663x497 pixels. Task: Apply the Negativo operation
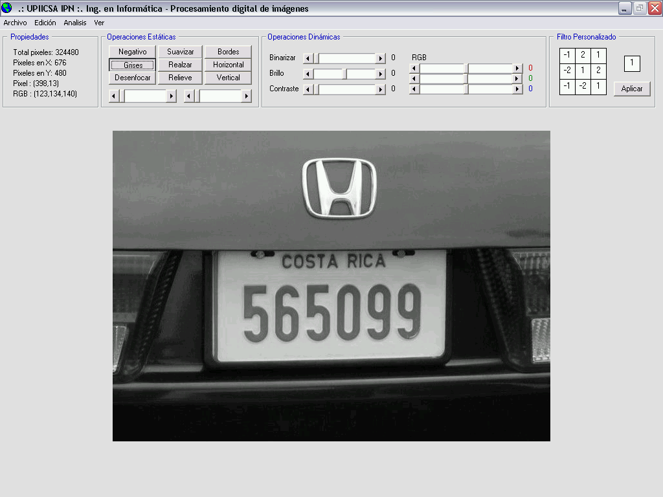[x=132, y=52]
